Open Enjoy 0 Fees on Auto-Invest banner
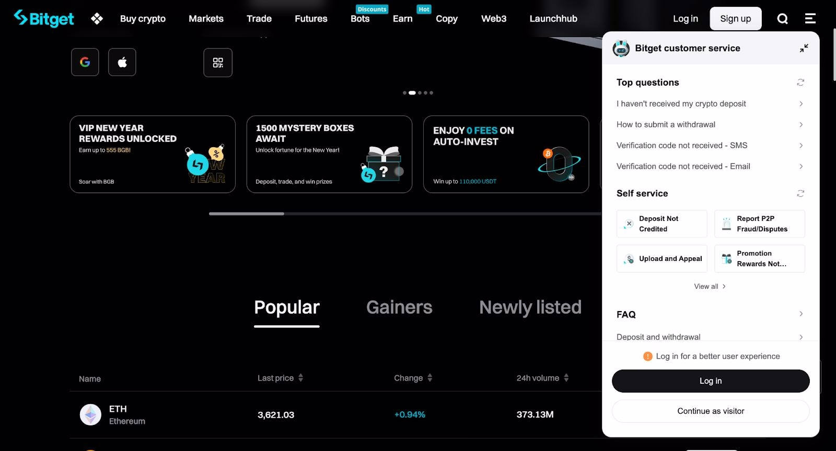Viewport: 836px width, 451px height. point(506,155)
